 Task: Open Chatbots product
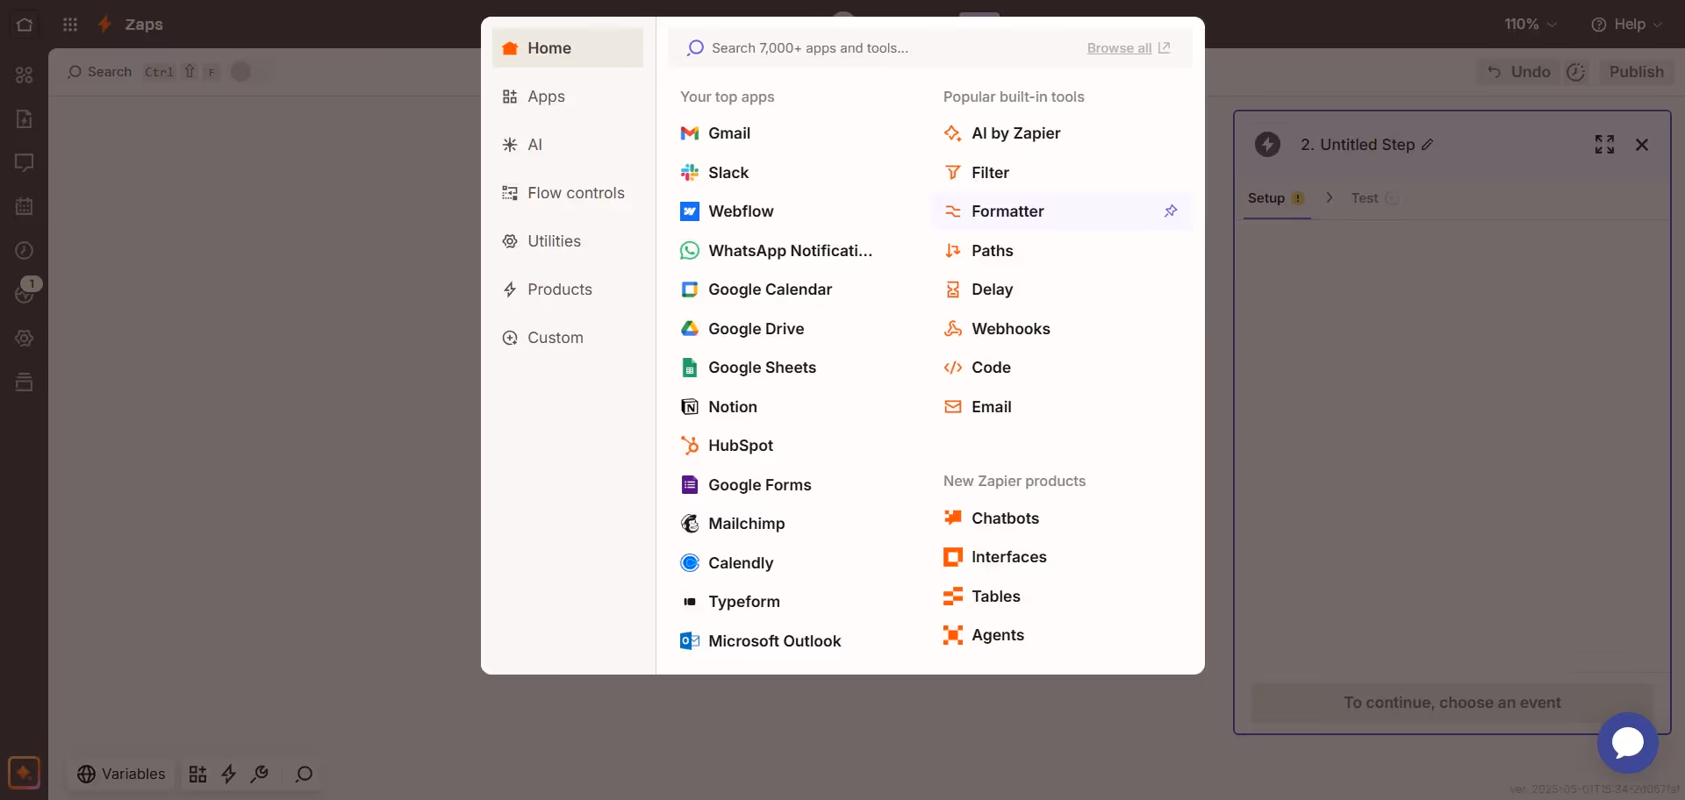click(991, 518)
